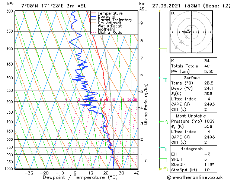This screenshot has height=180, width=234.
Task: Click the 'SREH' row label
Action: pyautogui.click(x=177, y=159)
